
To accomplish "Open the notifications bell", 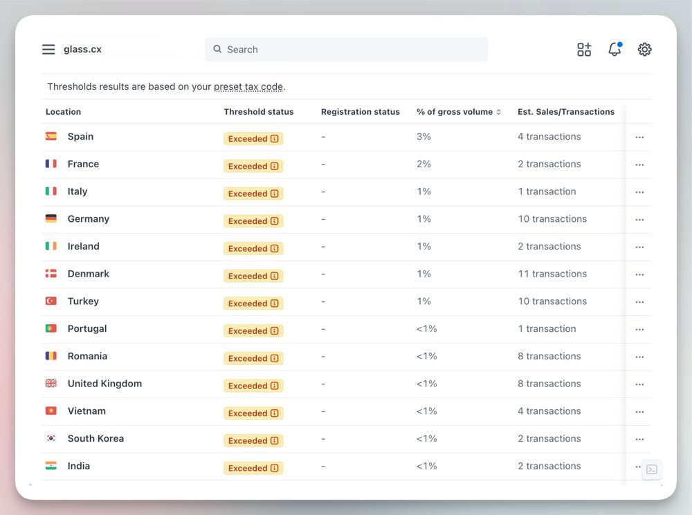I will click(614, 50).
